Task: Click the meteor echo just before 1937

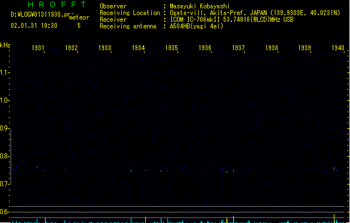Action: pos(234,171)
